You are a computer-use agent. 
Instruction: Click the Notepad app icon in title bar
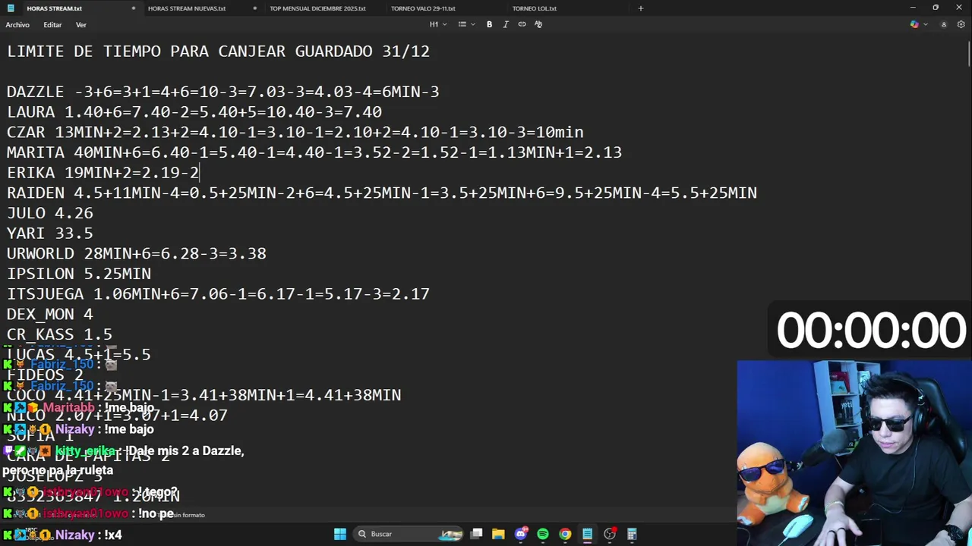[x=11, y=8]
